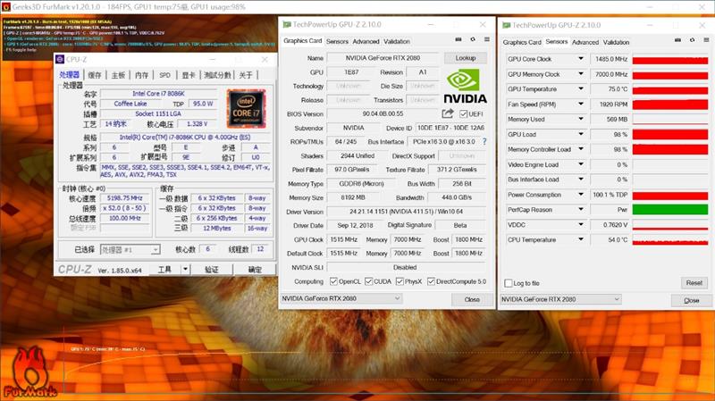Enable the Log to file checkbox

(x=509, y=282)
